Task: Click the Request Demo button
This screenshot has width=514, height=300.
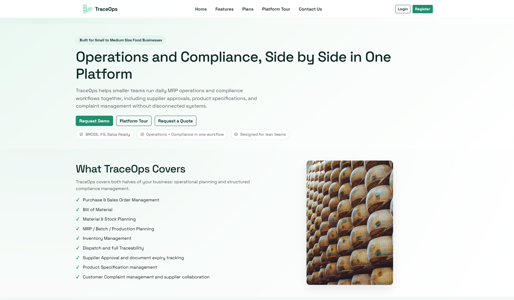Action: point(94,121)
